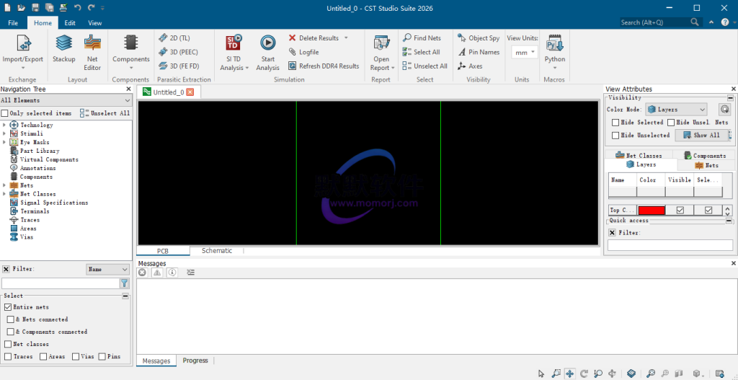Expand the Technology tree node
The width and height of the screenshot is (738, 380).
pos(4,125)
